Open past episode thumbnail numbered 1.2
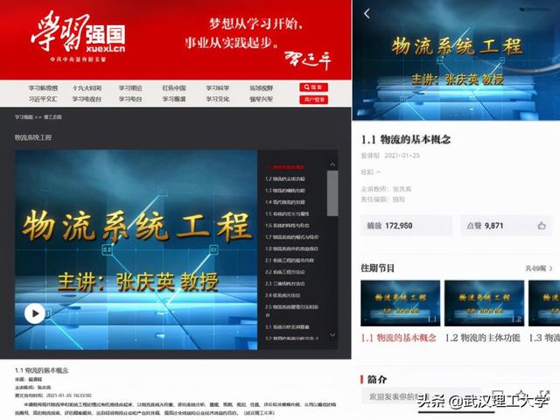Image resolution: width=560 pixels, height=420 pixels. click(484, 304)
